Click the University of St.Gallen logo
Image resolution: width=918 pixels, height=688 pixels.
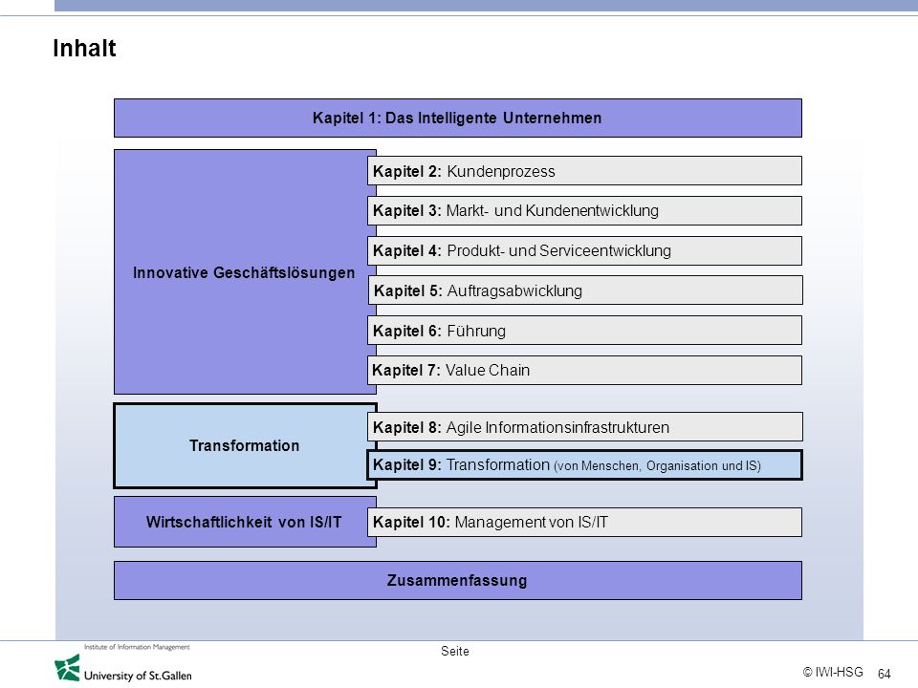coord(123,669)
